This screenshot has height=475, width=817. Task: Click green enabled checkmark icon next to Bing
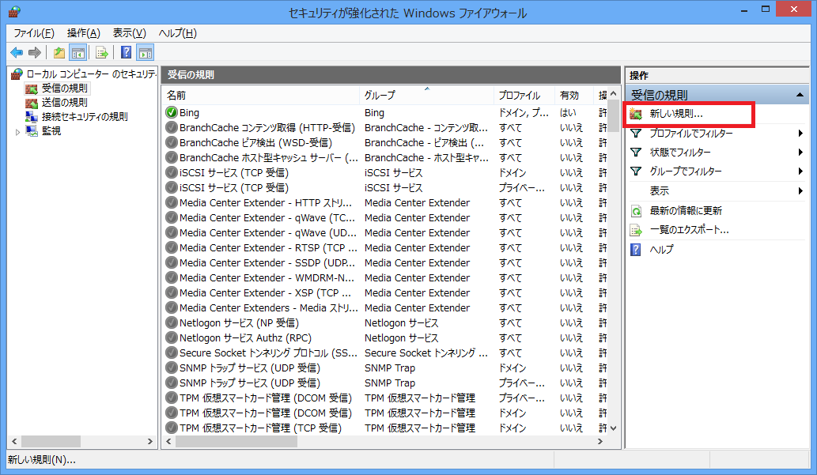172,113
